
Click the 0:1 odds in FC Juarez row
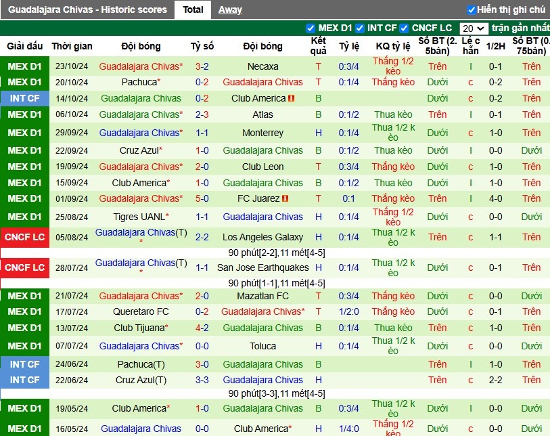click(x=348, y=198)
